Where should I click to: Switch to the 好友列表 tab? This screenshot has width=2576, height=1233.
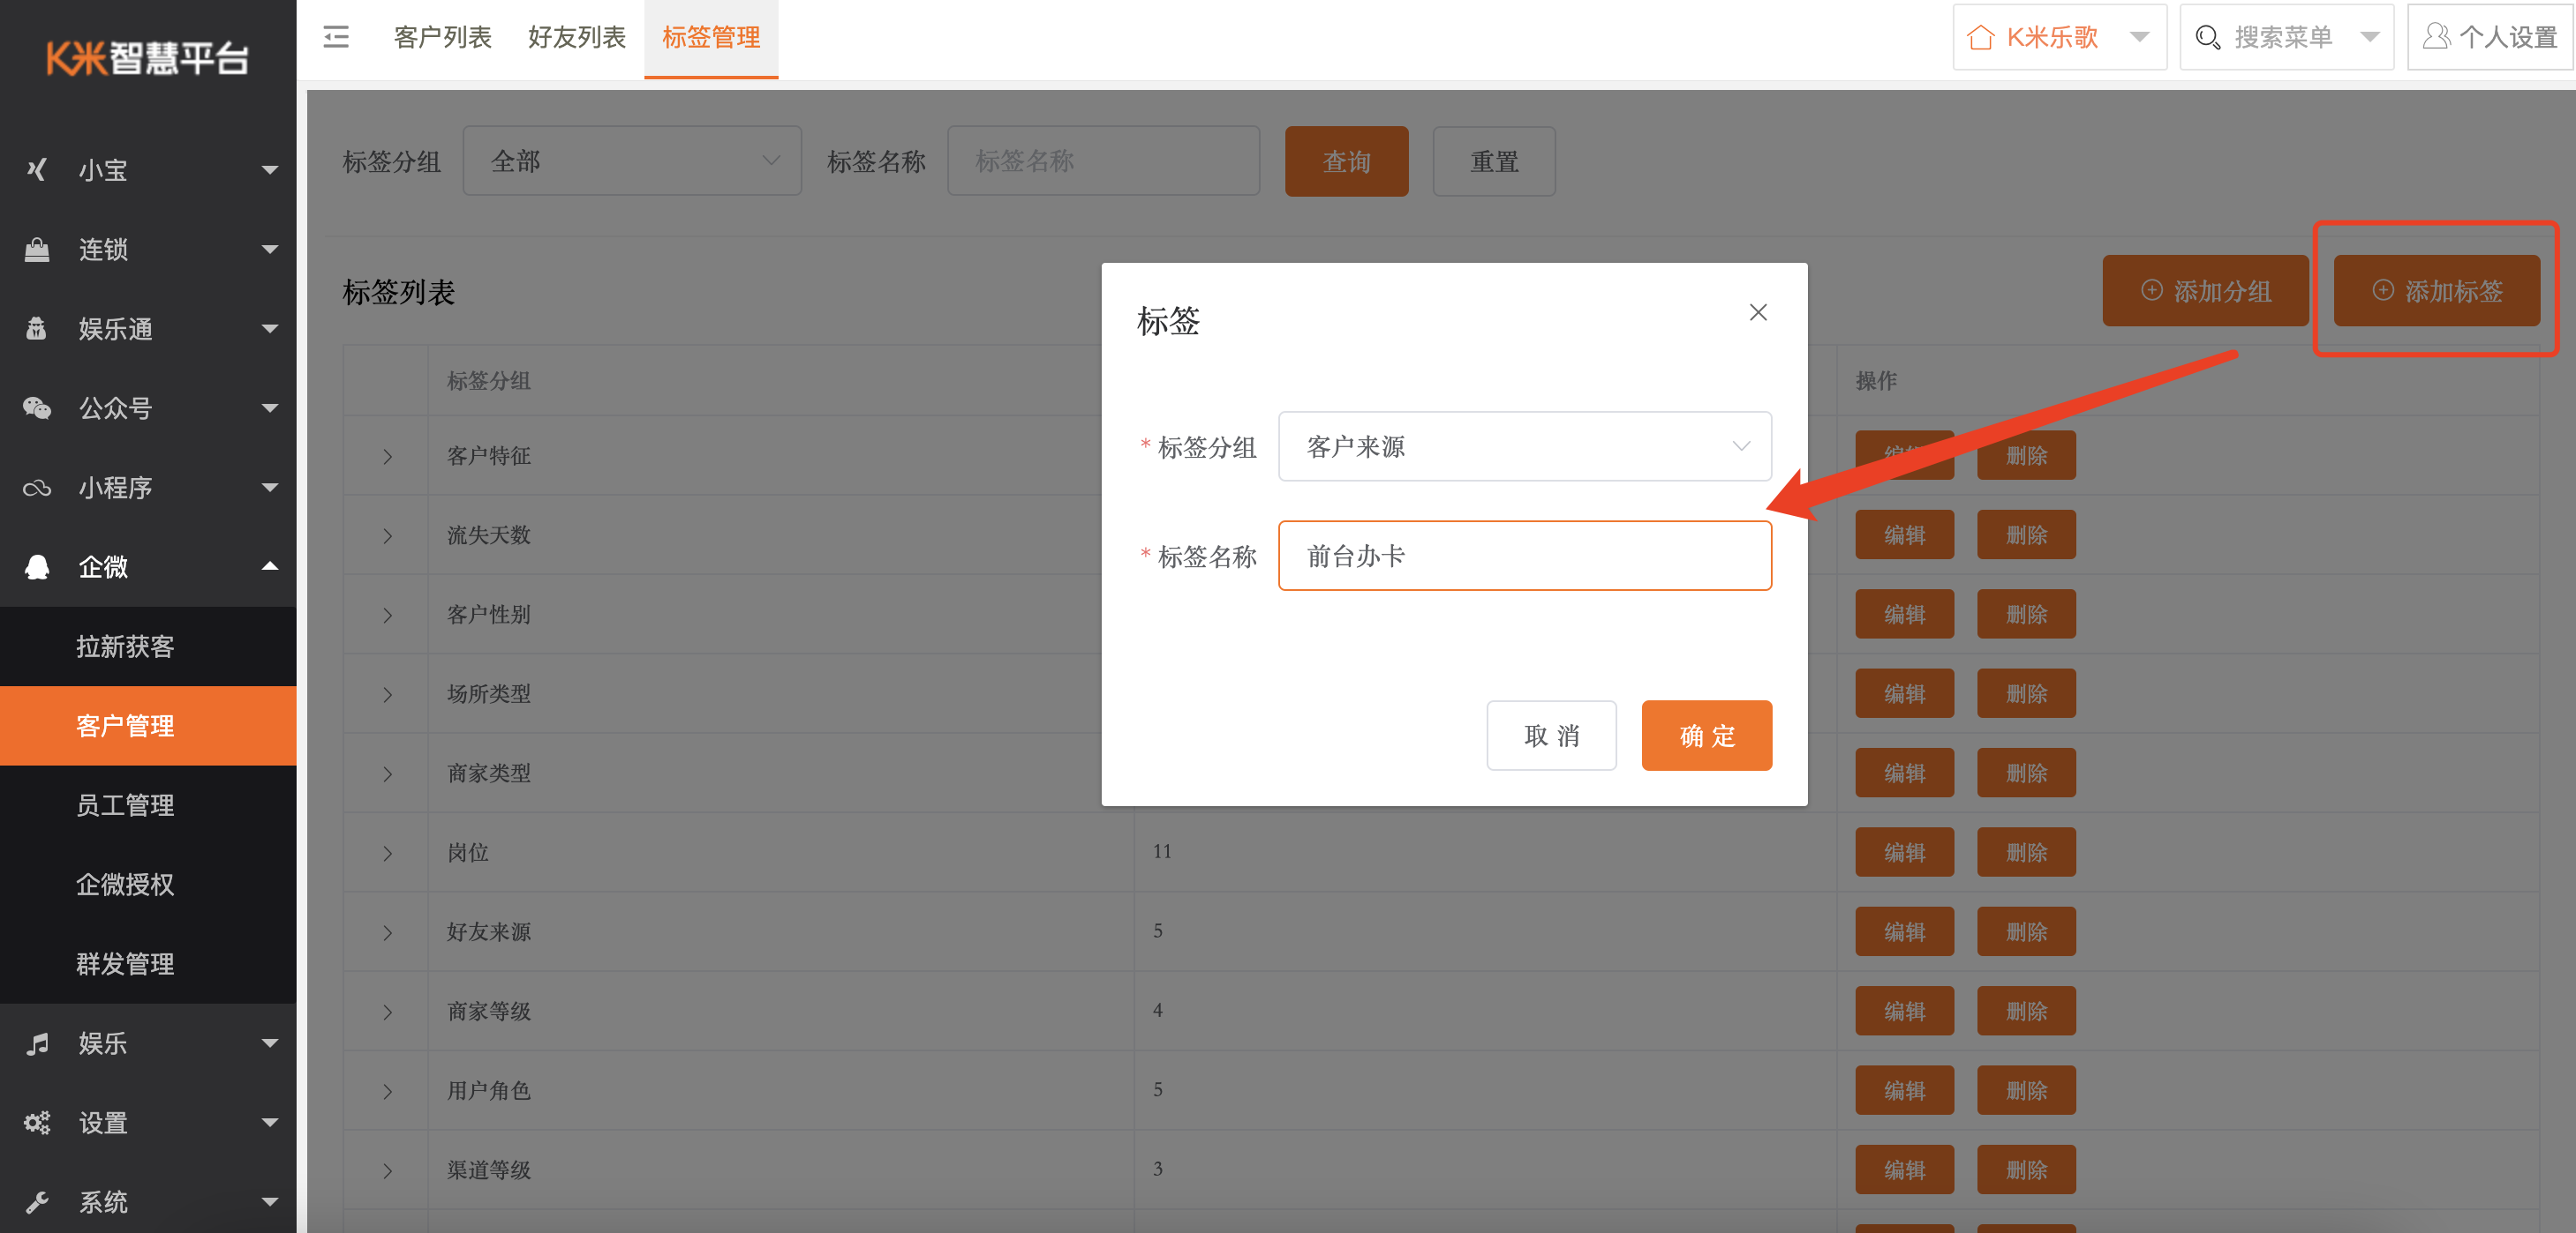point(577,37)
